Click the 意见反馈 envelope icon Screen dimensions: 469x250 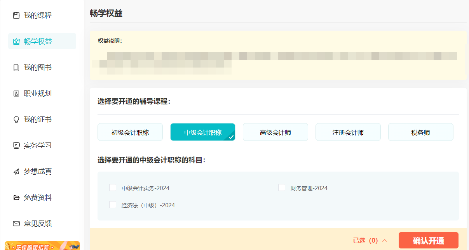(16, 223)
